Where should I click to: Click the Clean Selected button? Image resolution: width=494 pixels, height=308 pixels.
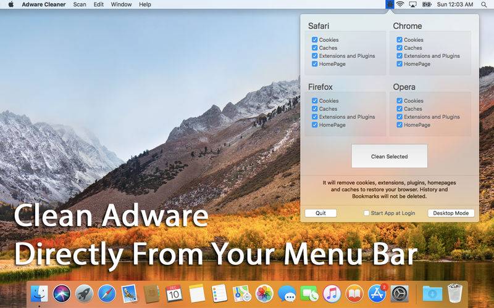click(390, 156)
